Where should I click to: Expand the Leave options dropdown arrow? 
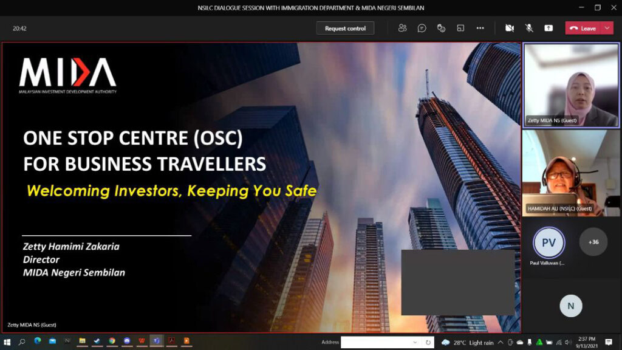coord(607,28)
